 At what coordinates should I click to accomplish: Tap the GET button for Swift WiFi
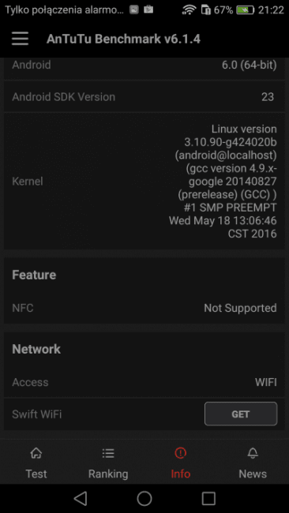pyautogui.click(x=241, y=414)
